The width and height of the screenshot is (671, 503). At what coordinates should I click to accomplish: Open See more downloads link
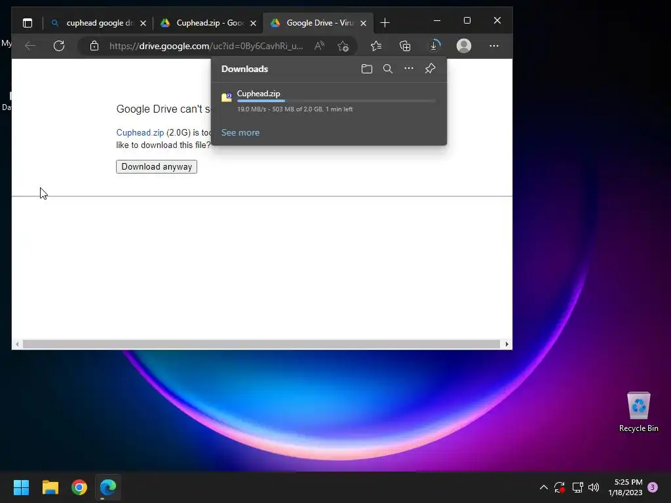pos(240,132)
